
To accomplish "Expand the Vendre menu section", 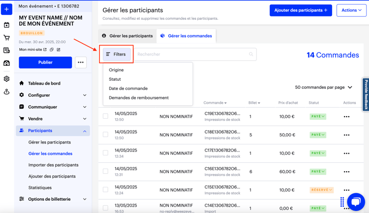I will 53,119.
